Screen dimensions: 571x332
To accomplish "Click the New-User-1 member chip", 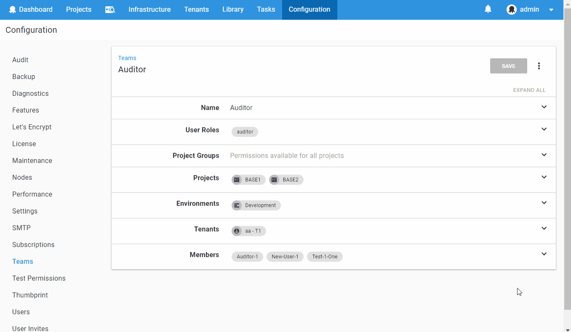I will [285, 256].
